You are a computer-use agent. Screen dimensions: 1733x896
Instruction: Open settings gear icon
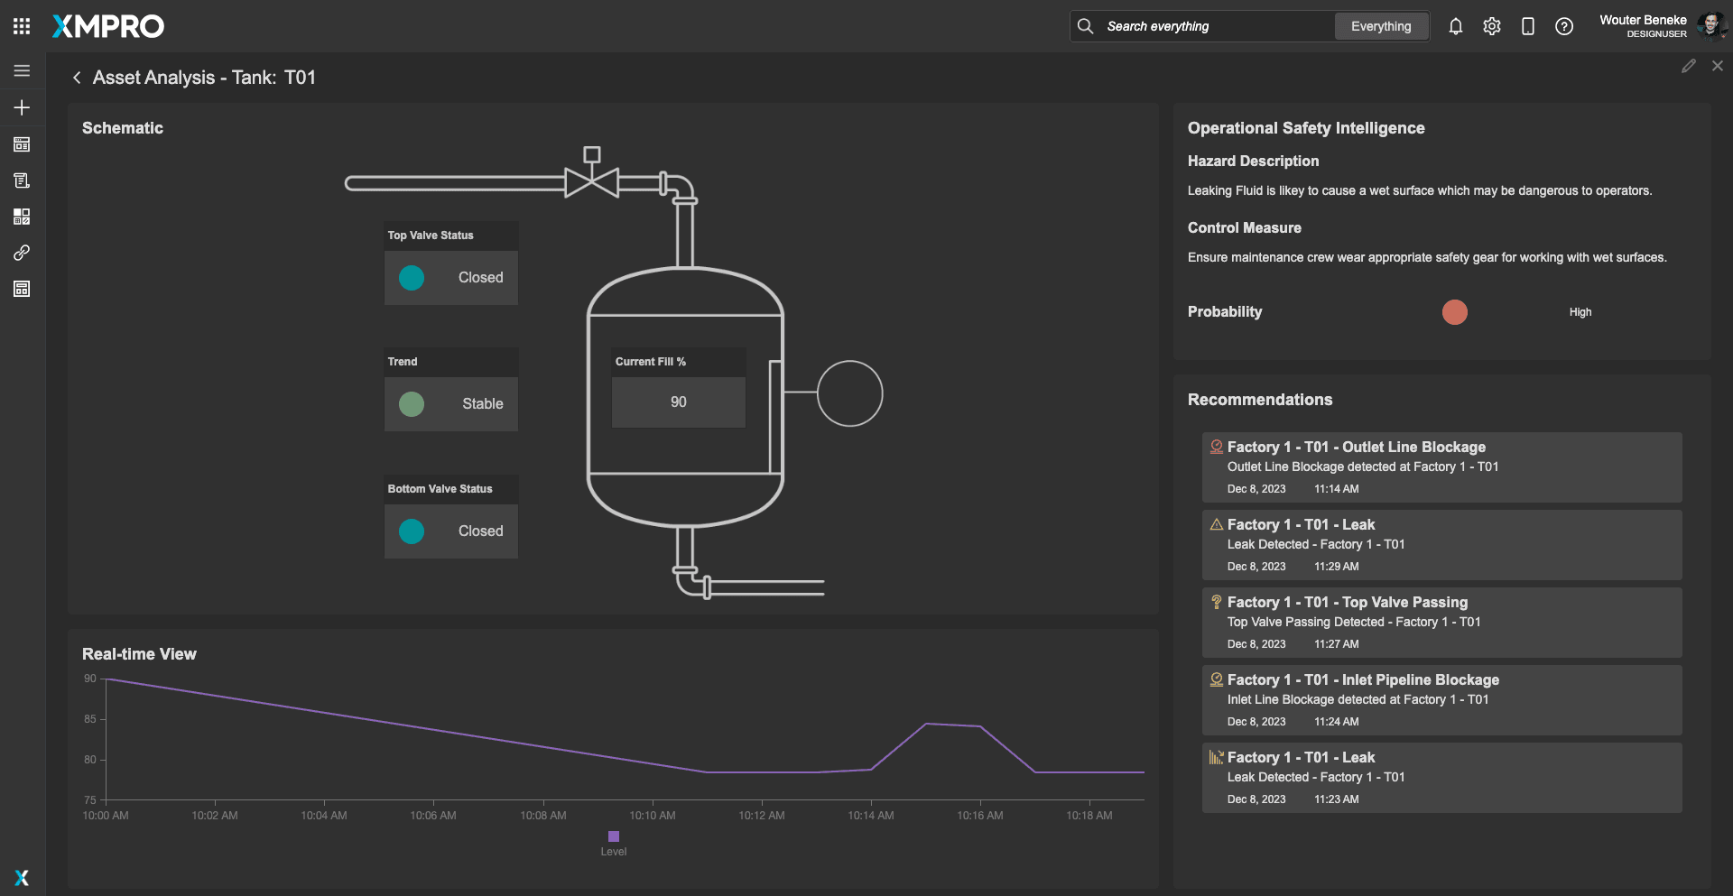(1491, 26)
